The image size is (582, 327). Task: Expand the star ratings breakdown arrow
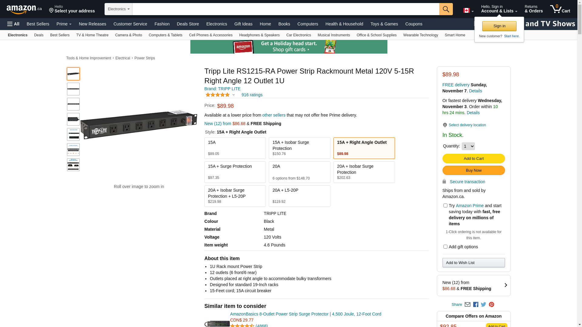tap(233, 95)
